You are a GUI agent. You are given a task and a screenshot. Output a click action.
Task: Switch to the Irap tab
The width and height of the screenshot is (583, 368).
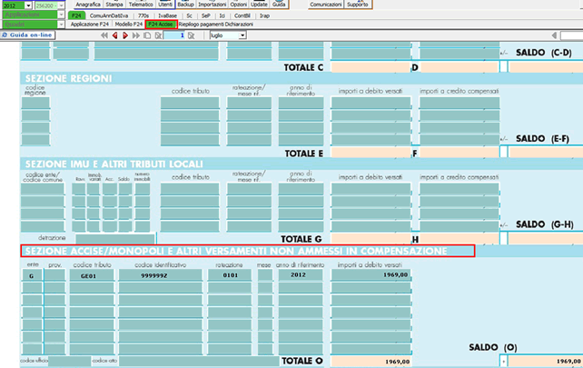pyautogui.click(x=265, y=15)
